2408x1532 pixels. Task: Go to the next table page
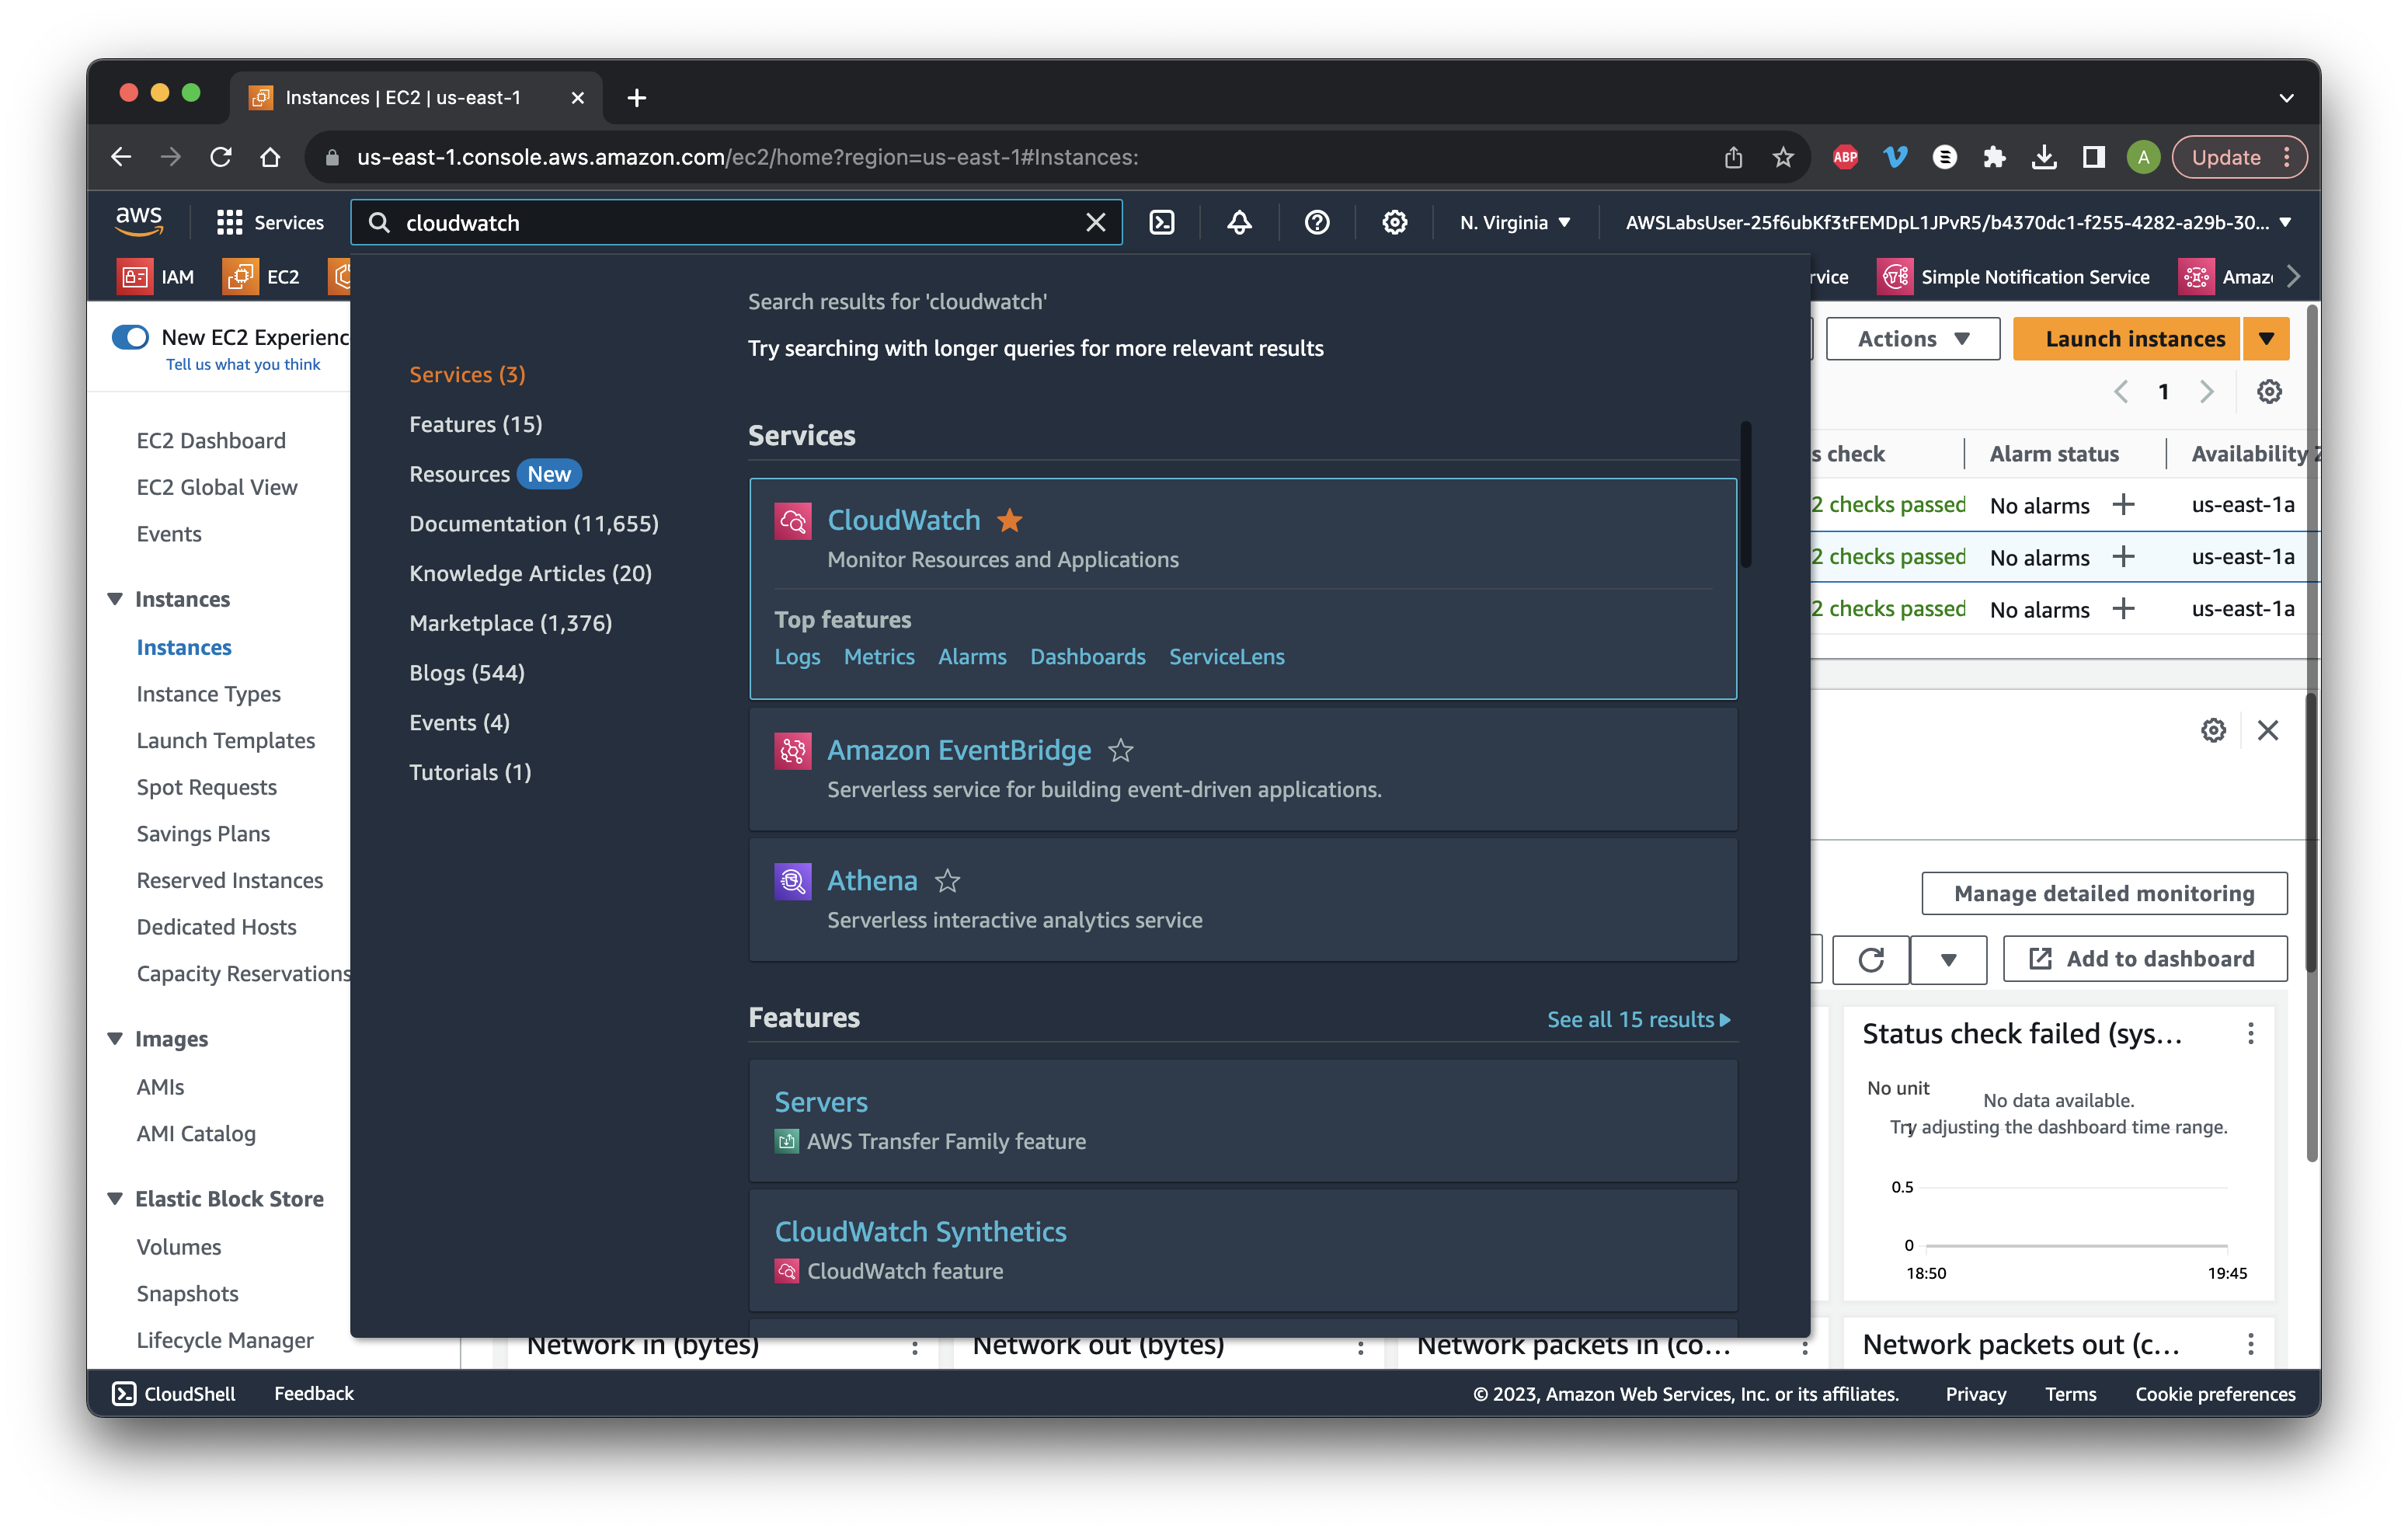coord(2206,391)
